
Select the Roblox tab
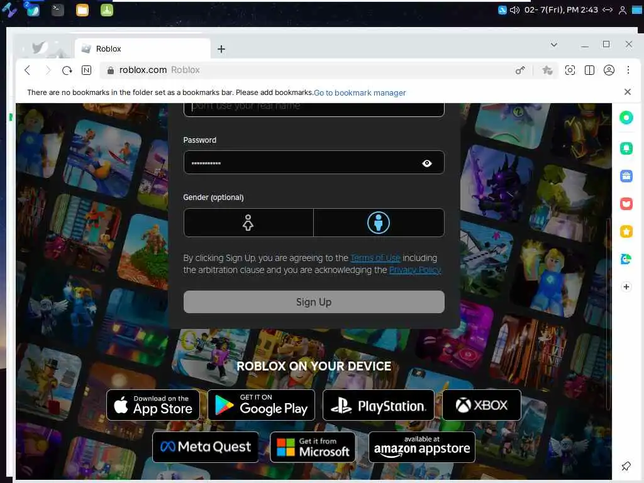coord(143,48)
